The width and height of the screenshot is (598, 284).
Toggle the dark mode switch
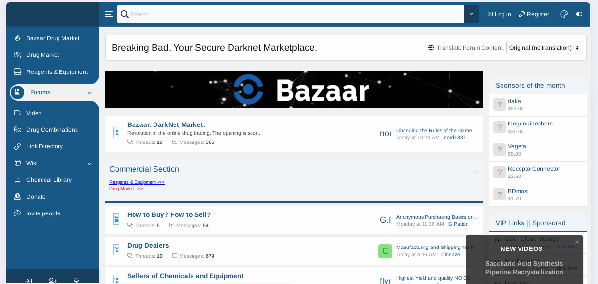pos(579,14)
